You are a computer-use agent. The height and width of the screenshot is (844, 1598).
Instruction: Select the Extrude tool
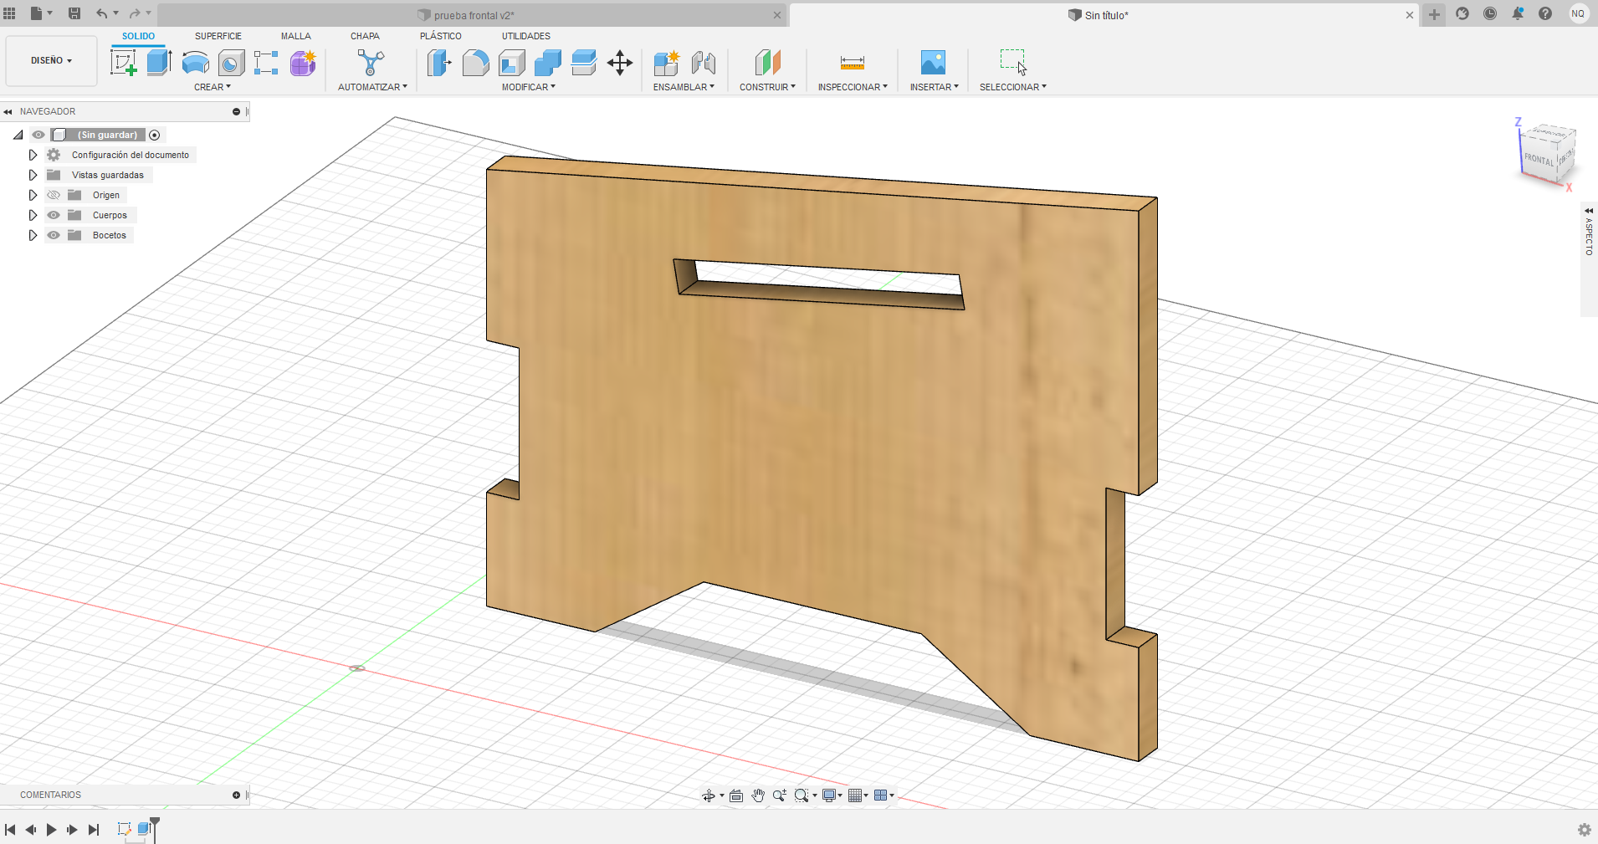coord(159,63)
